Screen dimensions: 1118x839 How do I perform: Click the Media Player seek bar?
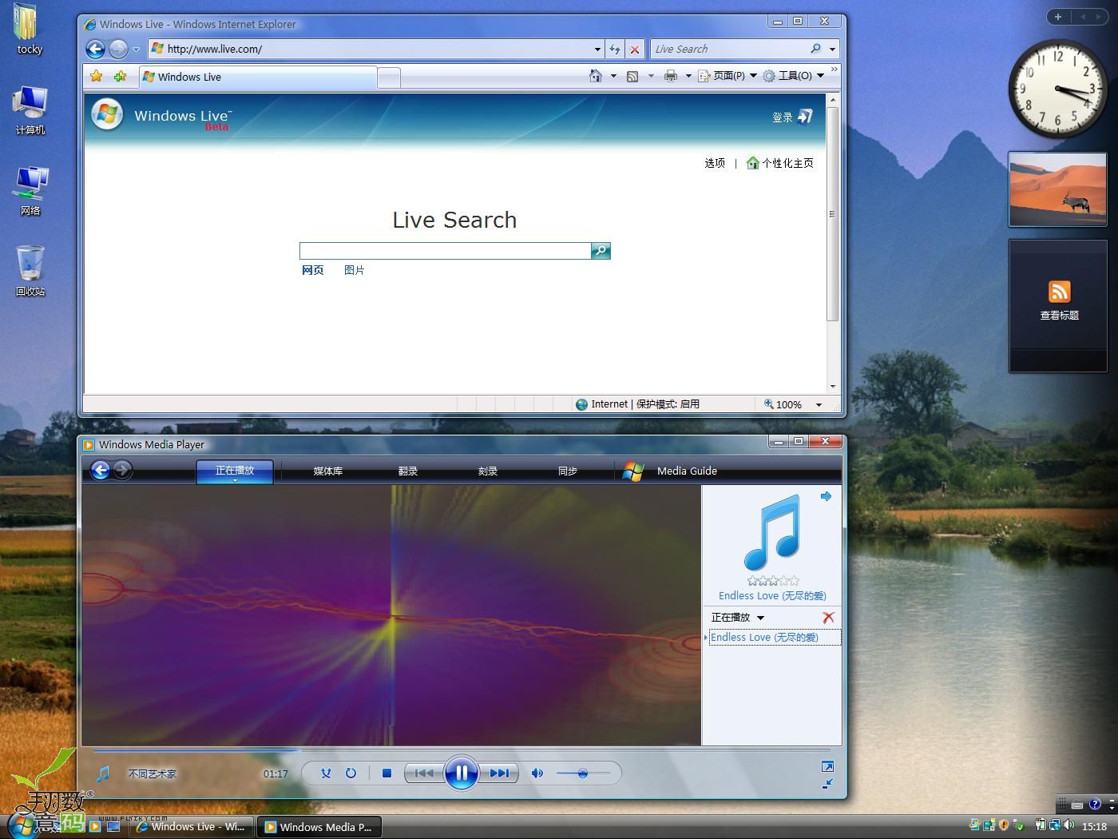460,750
